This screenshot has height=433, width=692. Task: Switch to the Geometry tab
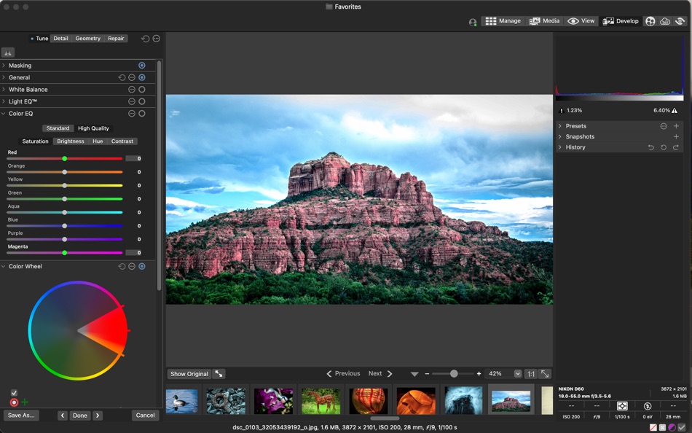click(87, 38)
